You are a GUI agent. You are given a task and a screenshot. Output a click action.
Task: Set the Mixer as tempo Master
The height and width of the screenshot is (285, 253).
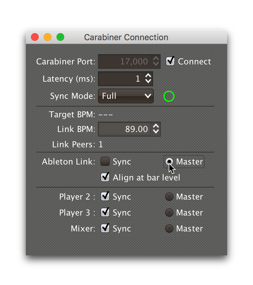coord(169,228)
